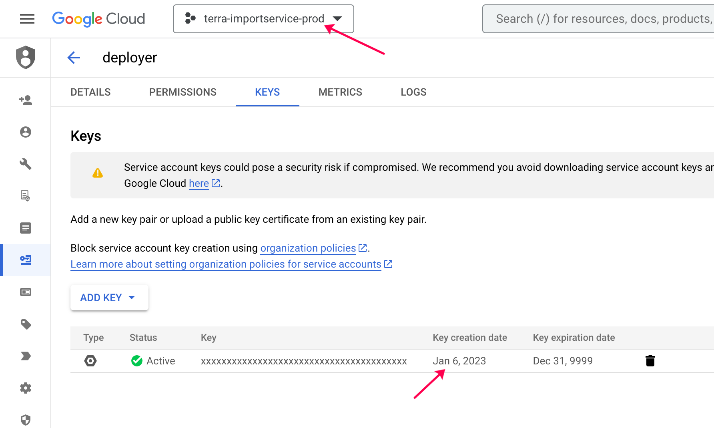
Task: Click the Key expiration date header
Action: (x=574, y=338)
